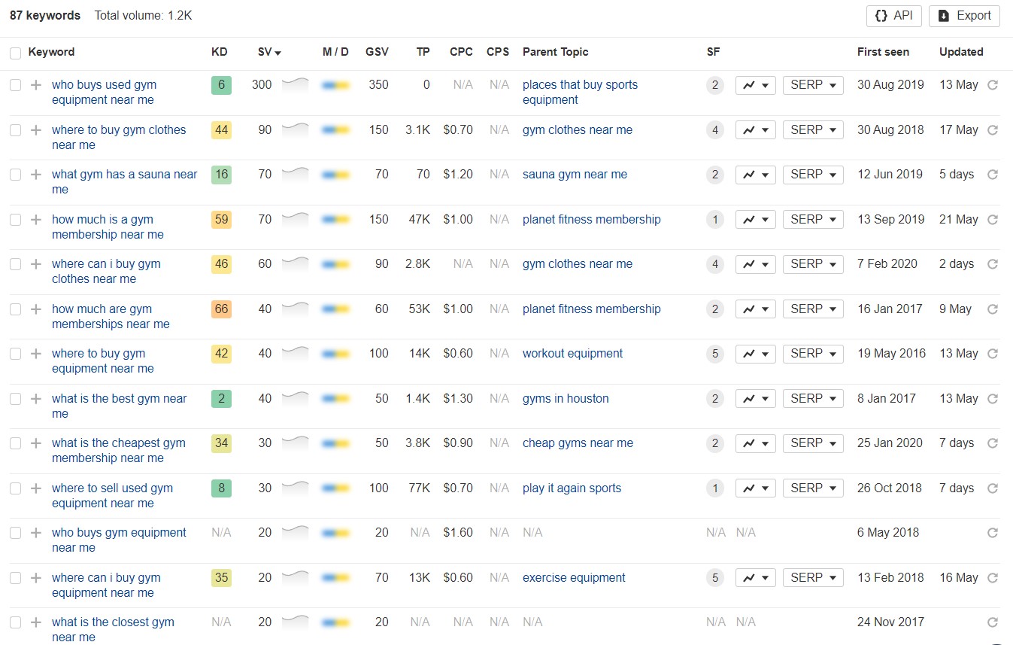Click refresh icon for 'what is the best gym near me'
The height and width of the screenshot is (645, 1013).
click(992, 399)
